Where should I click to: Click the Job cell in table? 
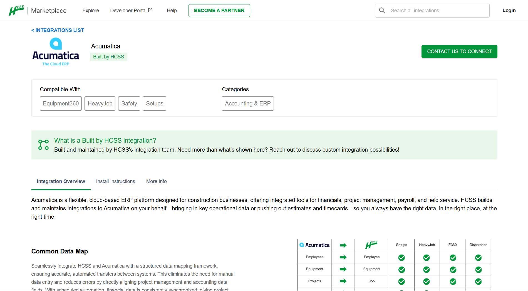click(372, 281)
